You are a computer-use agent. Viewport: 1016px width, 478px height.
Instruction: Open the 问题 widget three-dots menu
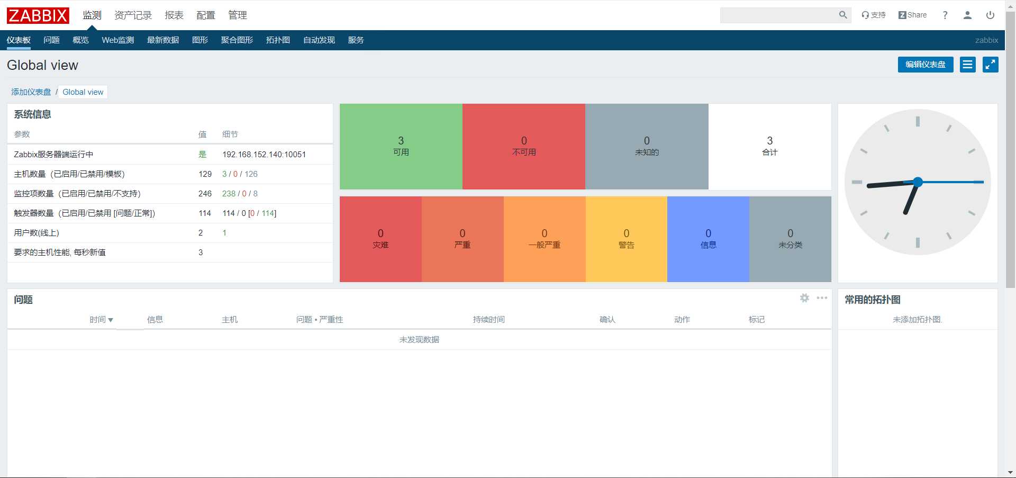(822, 298)
